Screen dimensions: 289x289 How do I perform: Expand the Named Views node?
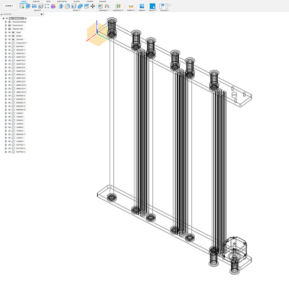click(x=6, y=25)
